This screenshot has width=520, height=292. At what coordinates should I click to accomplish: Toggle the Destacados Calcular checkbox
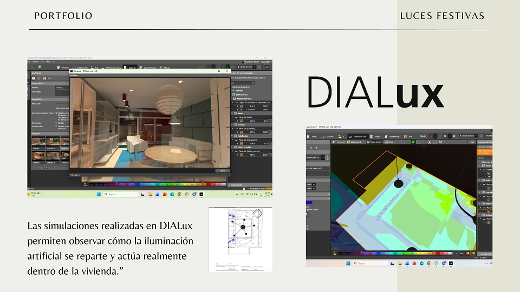pos(56,123)
